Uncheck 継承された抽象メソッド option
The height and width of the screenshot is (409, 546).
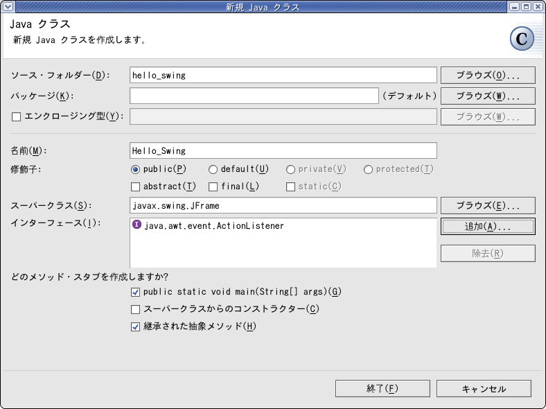click(135, 327)
